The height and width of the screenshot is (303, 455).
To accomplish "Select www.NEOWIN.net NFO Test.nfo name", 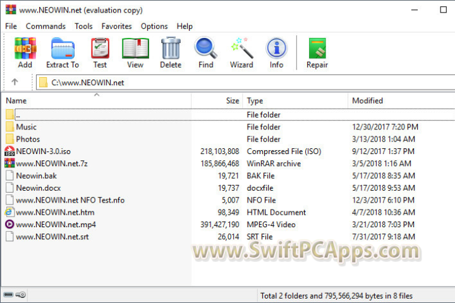I will pyautogui.click(x=70, y=200).
